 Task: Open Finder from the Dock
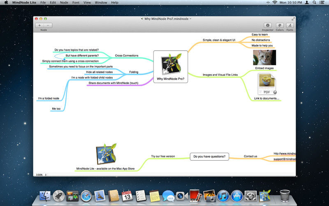tap(45, 196)
